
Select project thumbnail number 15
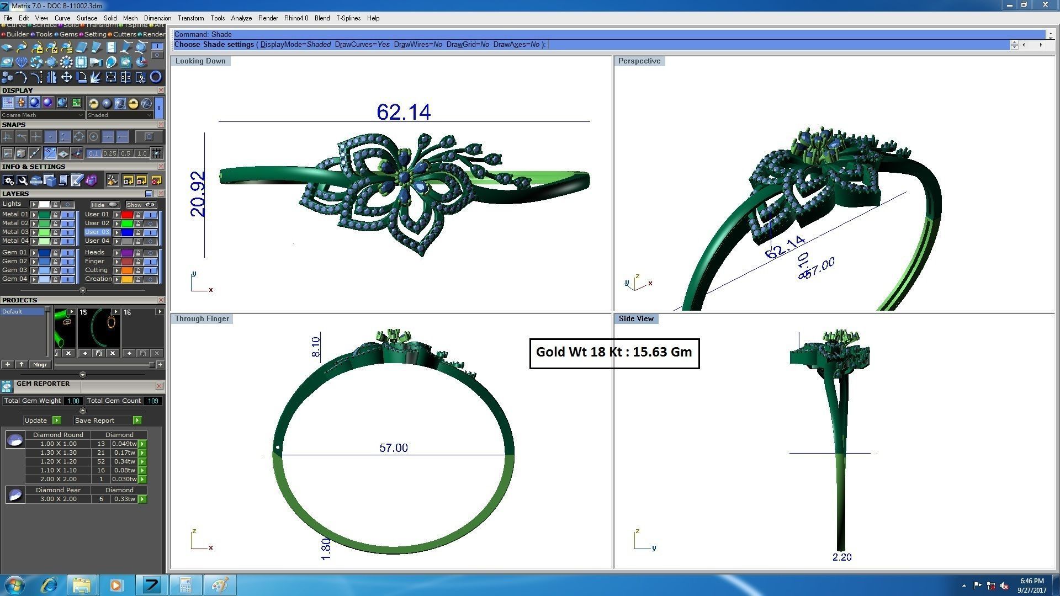tap(98, 328)
